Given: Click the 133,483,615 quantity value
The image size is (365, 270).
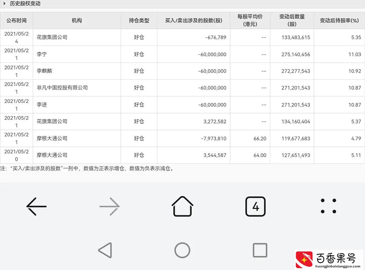Looking at the screenshot, I should pyautogui.click(x=296, y=37).
